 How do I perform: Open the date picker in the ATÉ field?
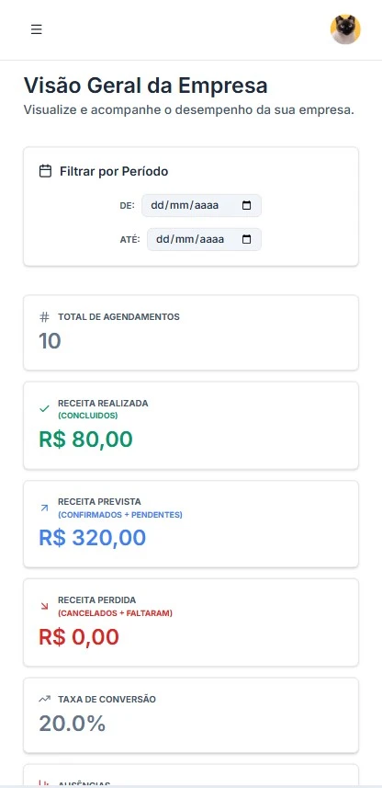point(246,239)
